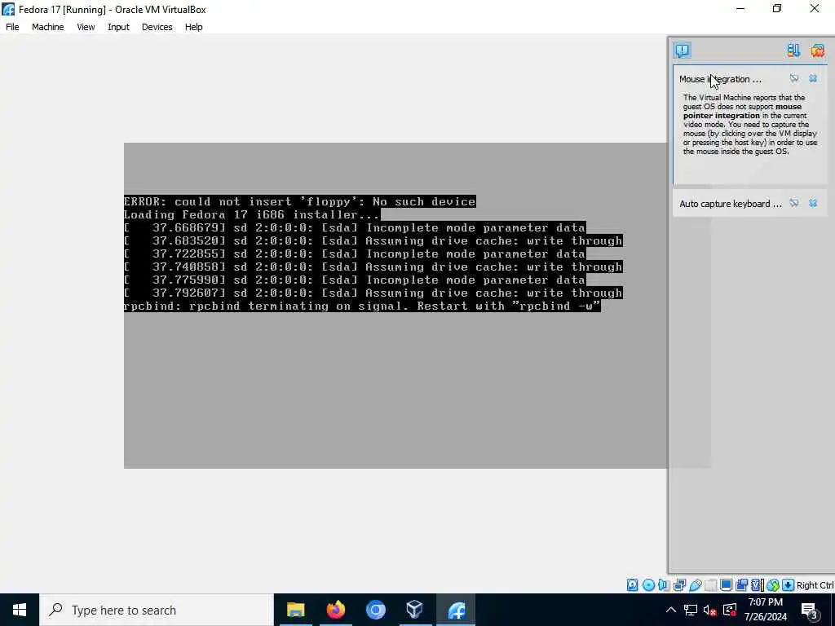835x626 pixels.
Task: Click the delete finished notifications icon
Action: 817,50
